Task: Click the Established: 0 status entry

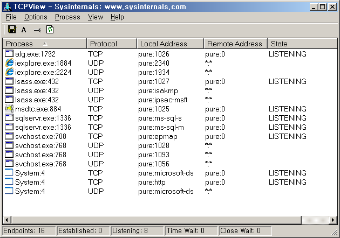Action: coord(83,230)
